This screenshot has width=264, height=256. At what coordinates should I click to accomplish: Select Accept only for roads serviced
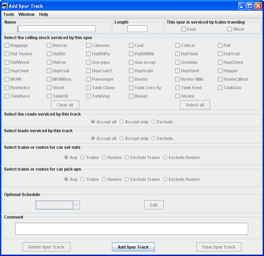pos(121,122)
